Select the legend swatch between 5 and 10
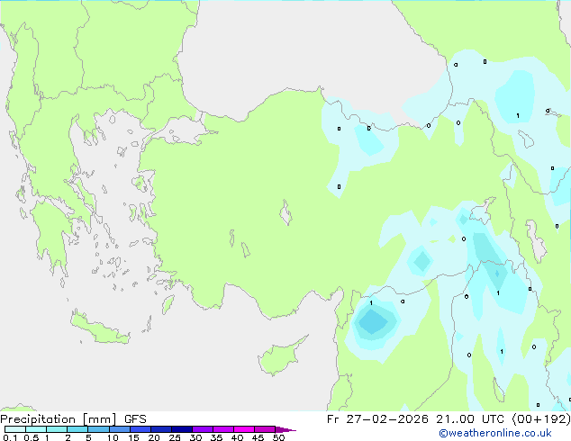Screen dimensions: 571x441 (x=98, y=429)
